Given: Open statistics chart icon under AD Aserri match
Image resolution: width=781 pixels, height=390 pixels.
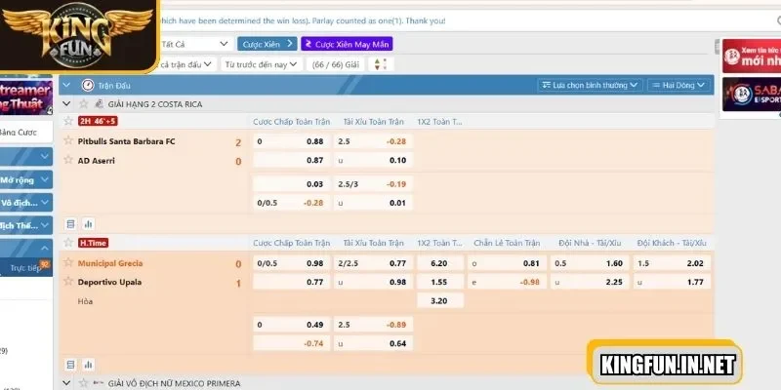Looking at the screenshot, I should click(88, 223).
